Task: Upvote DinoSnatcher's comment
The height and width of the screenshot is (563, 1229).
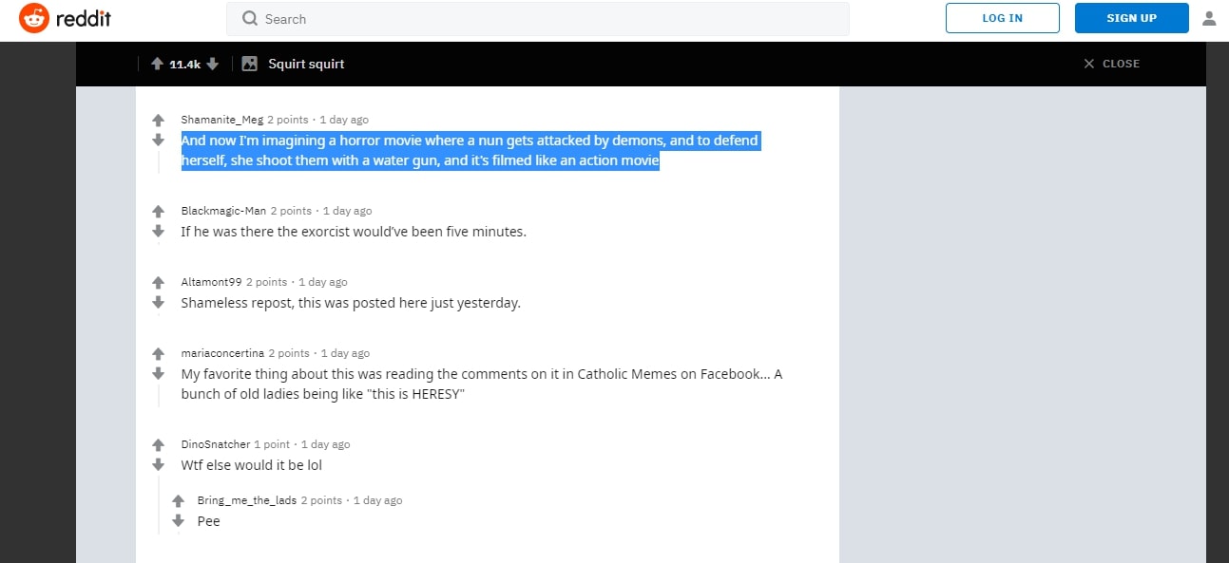Action: click(x=158, y=445)
